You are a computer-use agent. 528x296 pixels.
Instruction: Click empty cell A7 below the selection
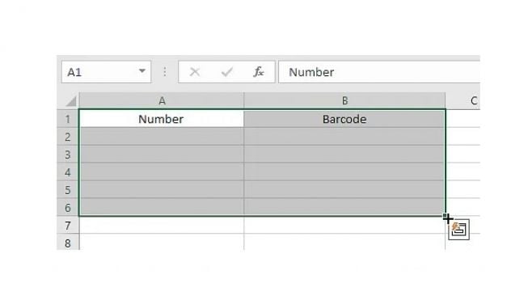pyautogui.click(x=162, y=225)
